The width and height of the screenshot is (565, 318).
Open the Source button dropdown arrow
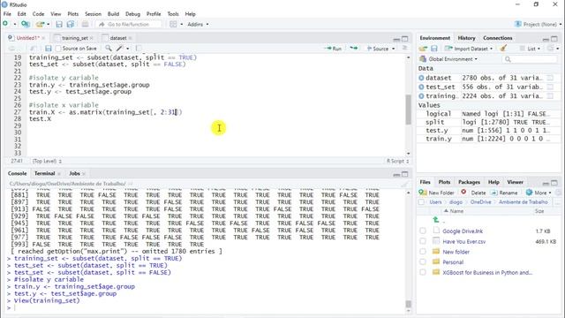coord(394,49)
